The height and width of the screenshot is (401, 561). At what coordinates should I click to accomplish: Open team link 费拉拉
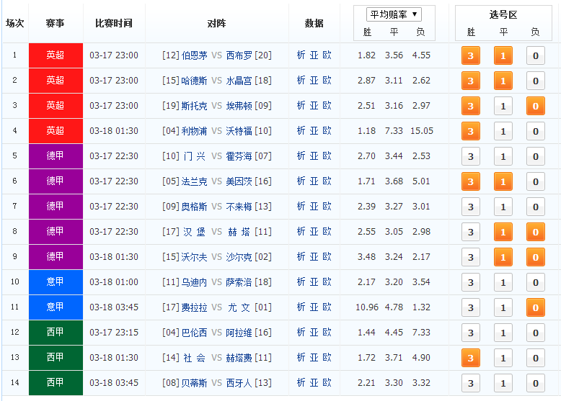pyautogui.click(x=194, y=307)
